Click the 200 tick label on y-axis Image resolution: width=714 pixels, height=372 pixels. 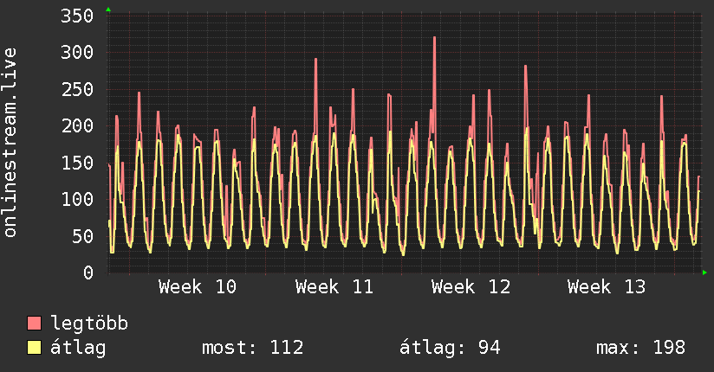[x=78, y=126]
